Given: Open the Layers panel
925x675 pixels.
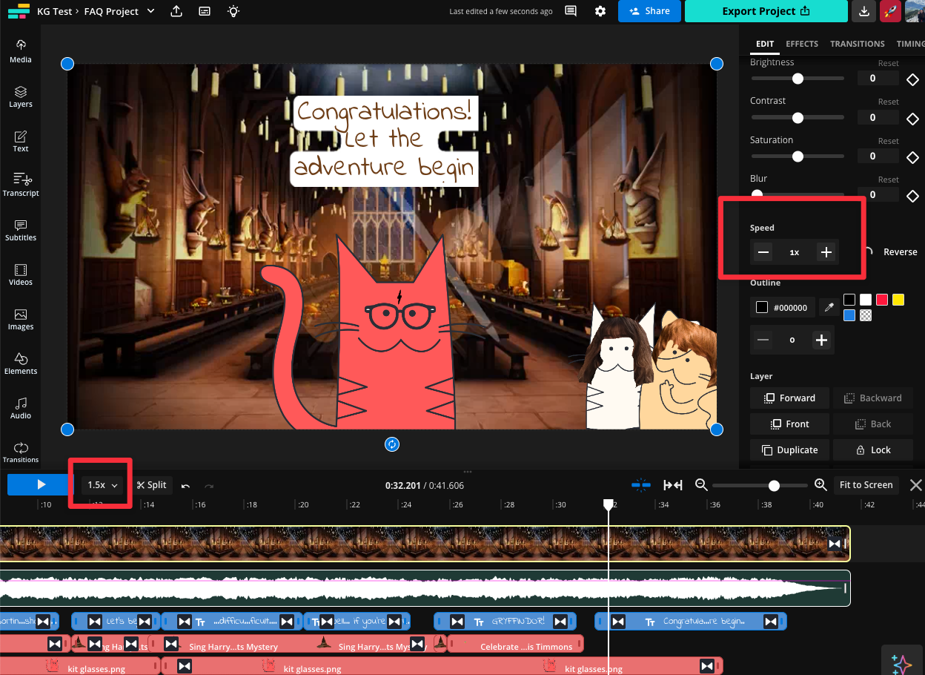Looking at the screenshot, I should tap(21, 96).
